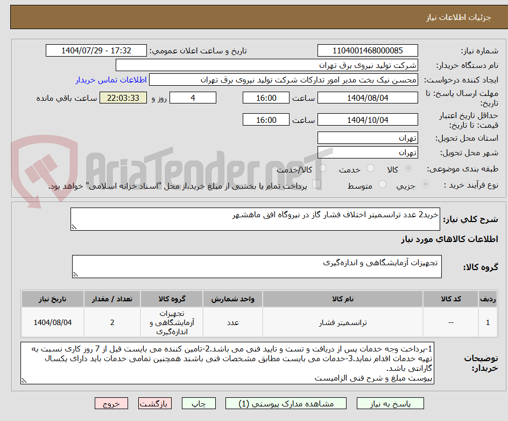This screenshot has width=508, height=421.
Task: Choose متوسط as purchase process type
Action: coord(382,183)
